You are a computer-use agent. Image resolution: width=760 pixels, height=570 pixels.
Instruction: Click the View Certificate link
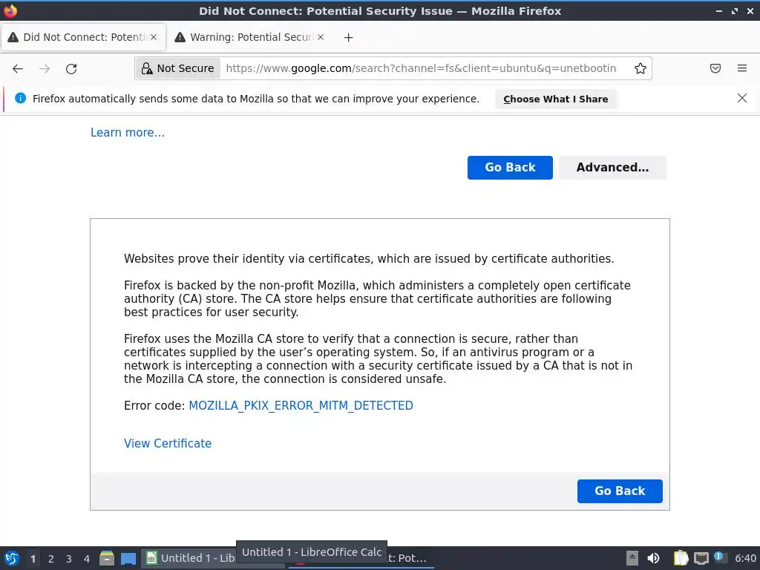coord(168,444)
